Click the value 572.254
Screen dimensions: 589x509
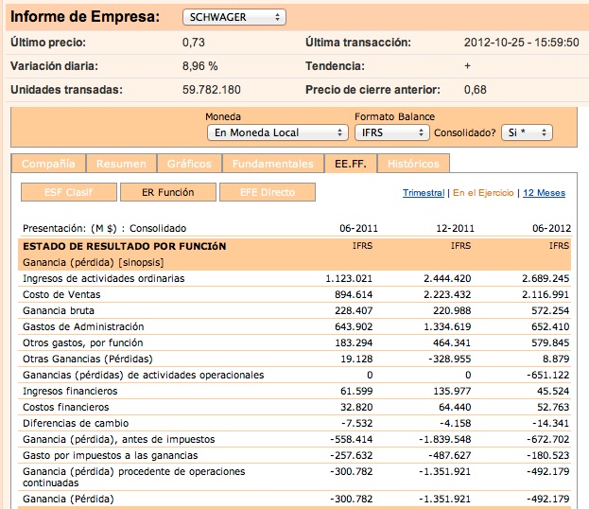550,311
